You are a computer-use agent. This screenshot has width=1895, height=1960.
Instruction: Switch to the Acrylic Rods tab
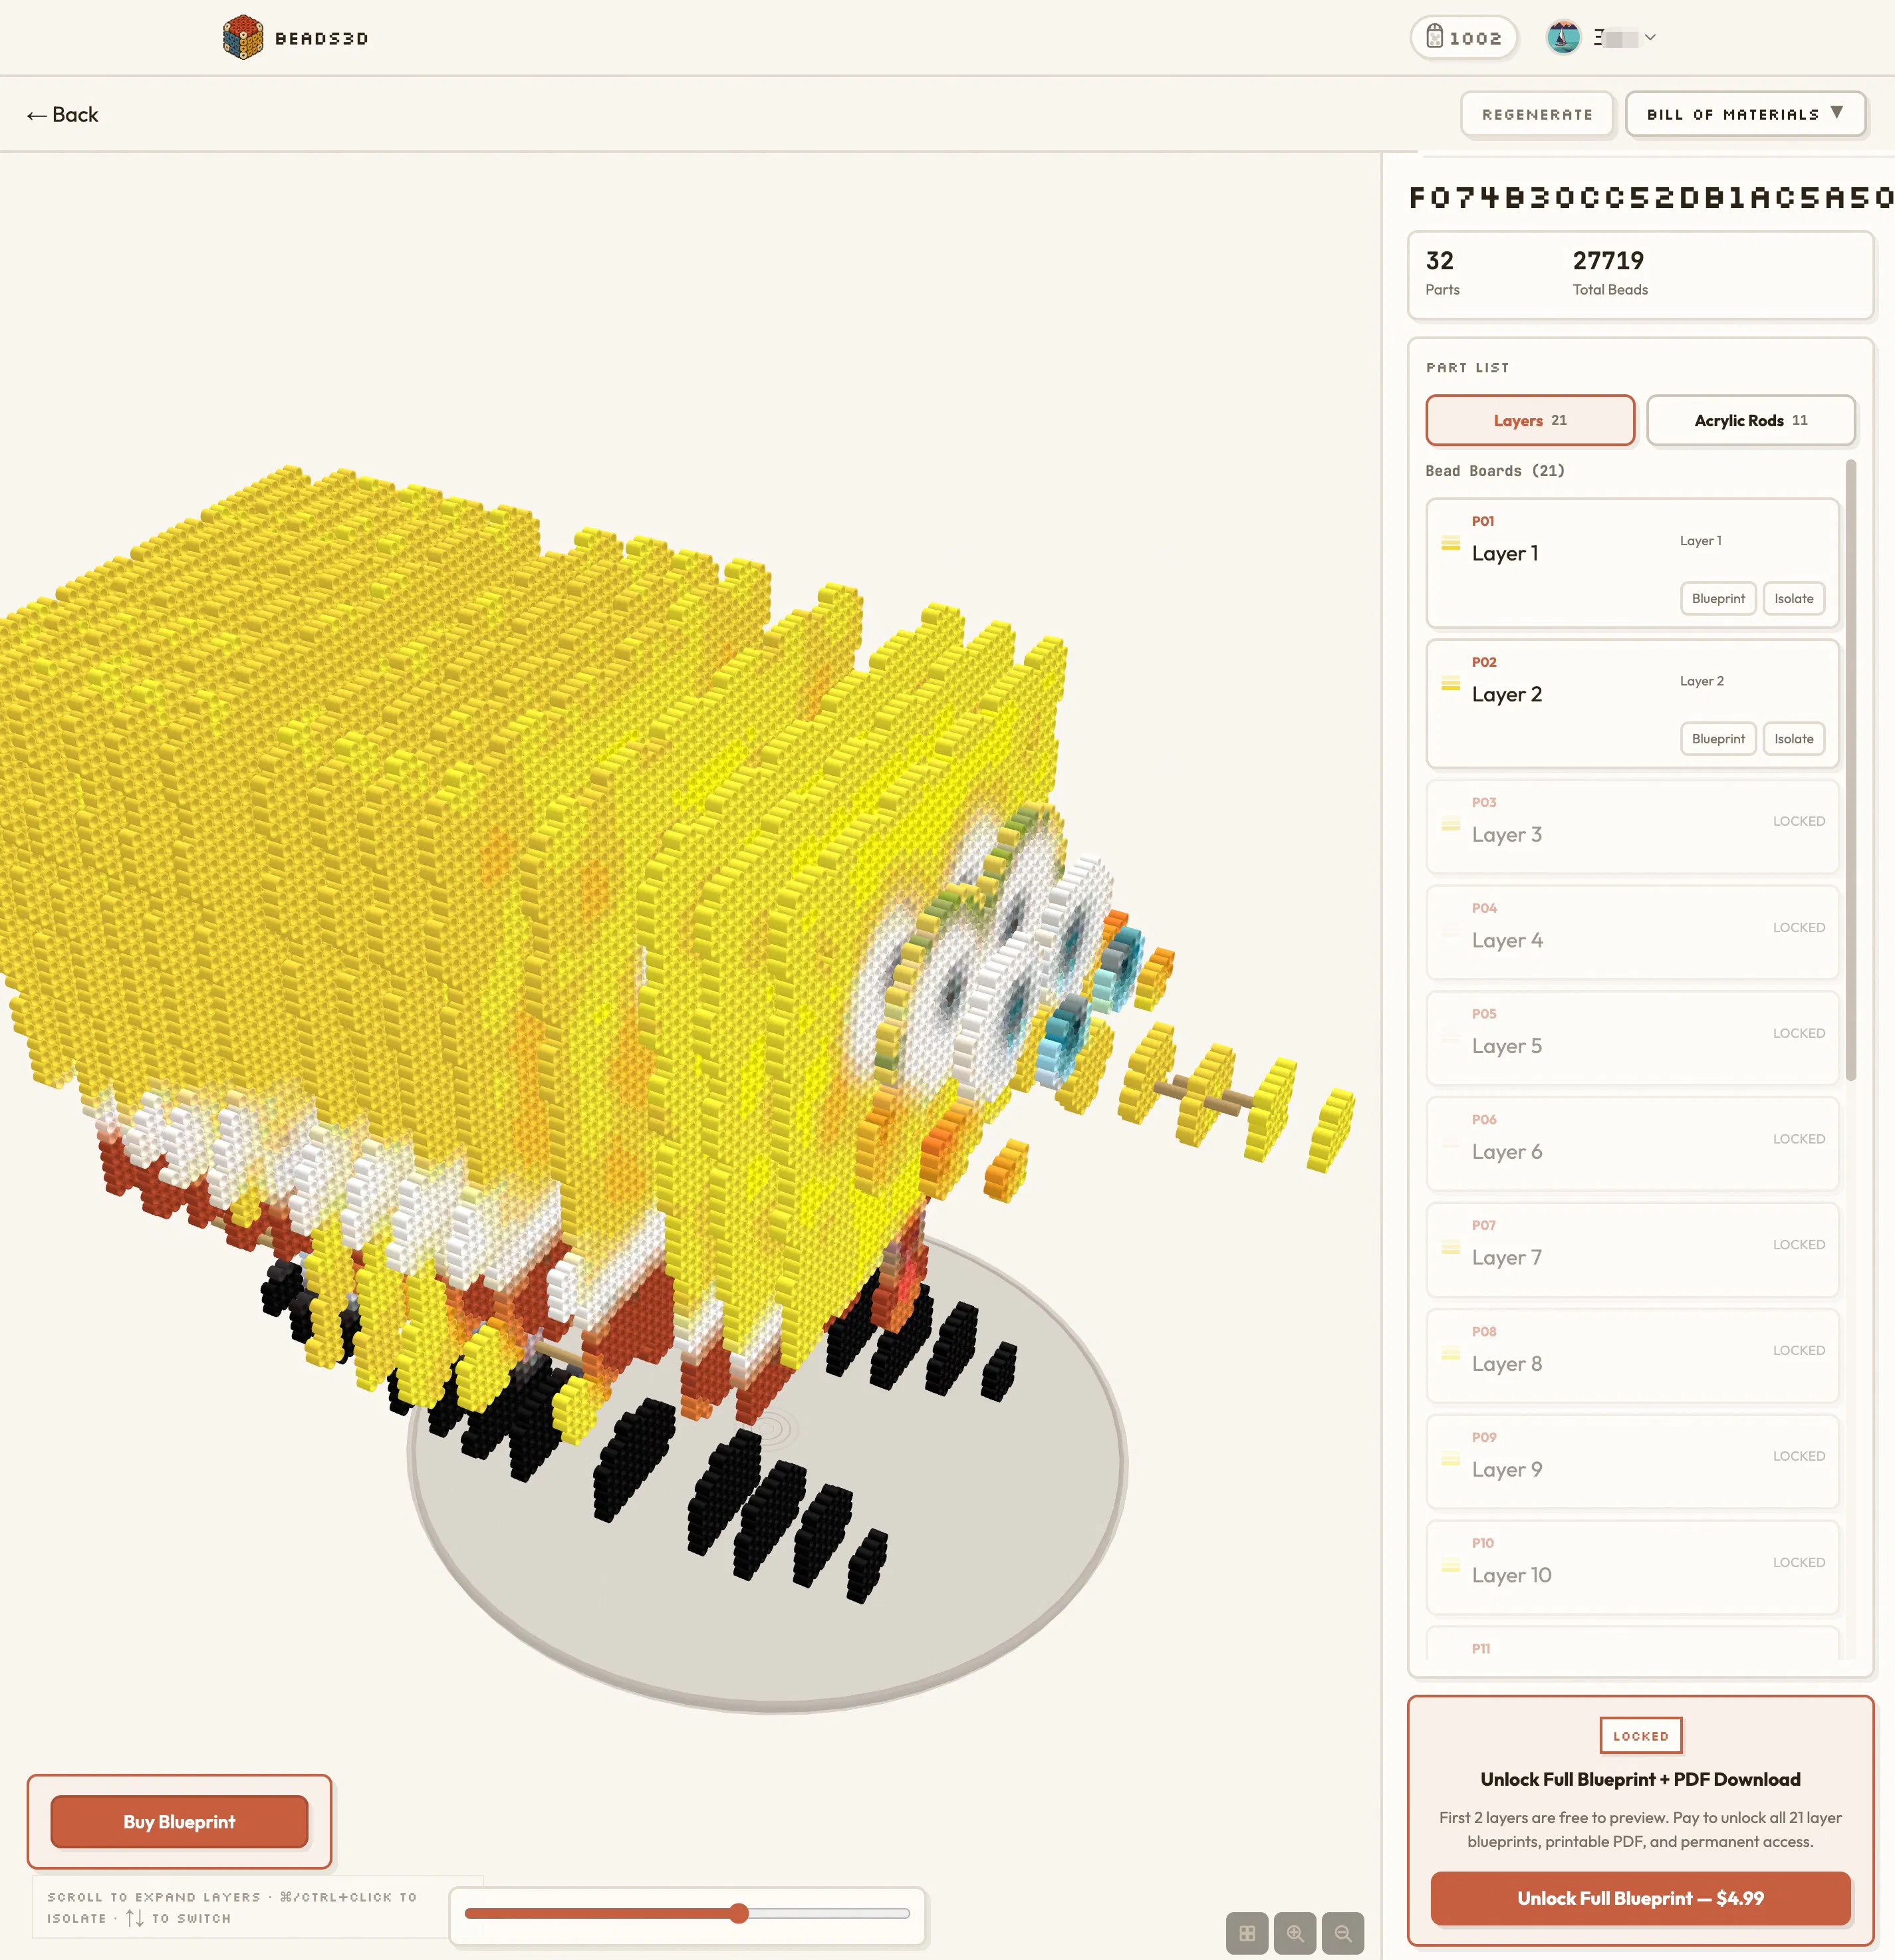pyautogui.click(x=1750, y=420)
